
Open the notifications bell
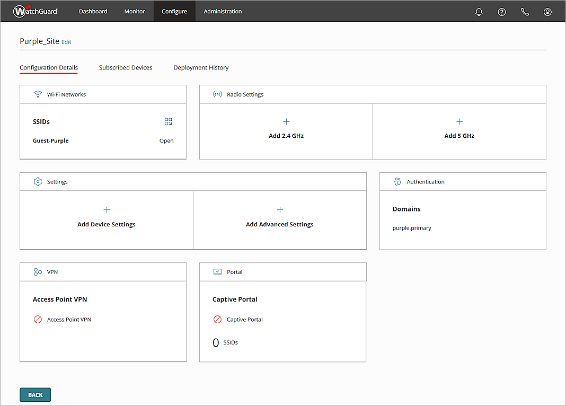[x=479, y=11]
